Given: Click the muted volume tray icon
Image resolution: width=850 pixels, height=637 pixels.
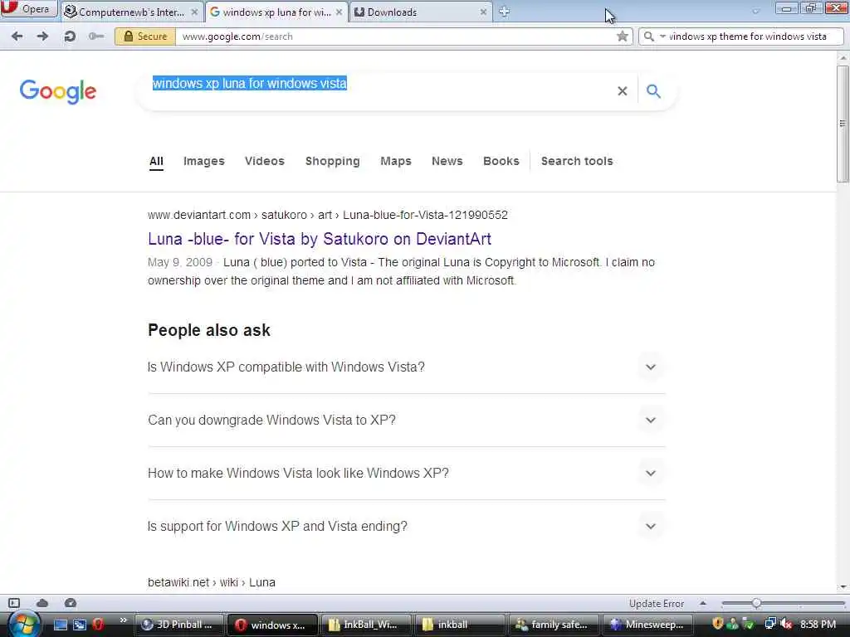Looking at the screenshot, I should [x=787, y=624].
